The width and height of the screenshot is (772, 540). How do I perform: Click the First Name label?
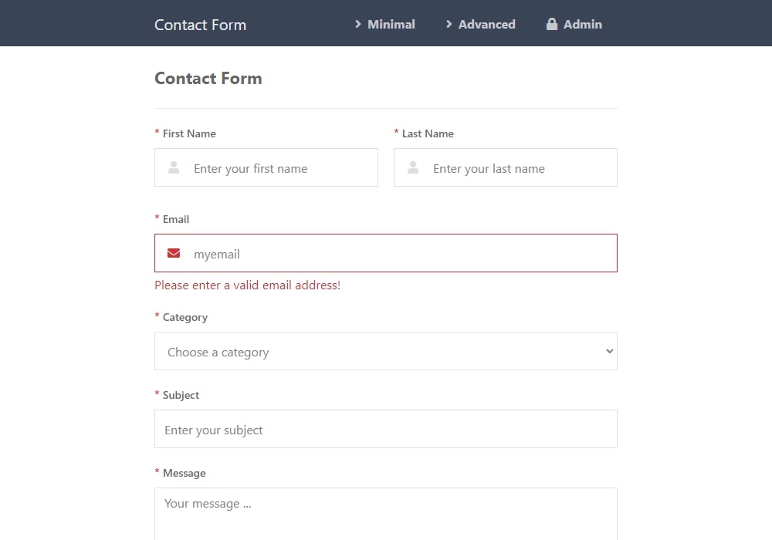pyautogui.click(x=189, y=133)
